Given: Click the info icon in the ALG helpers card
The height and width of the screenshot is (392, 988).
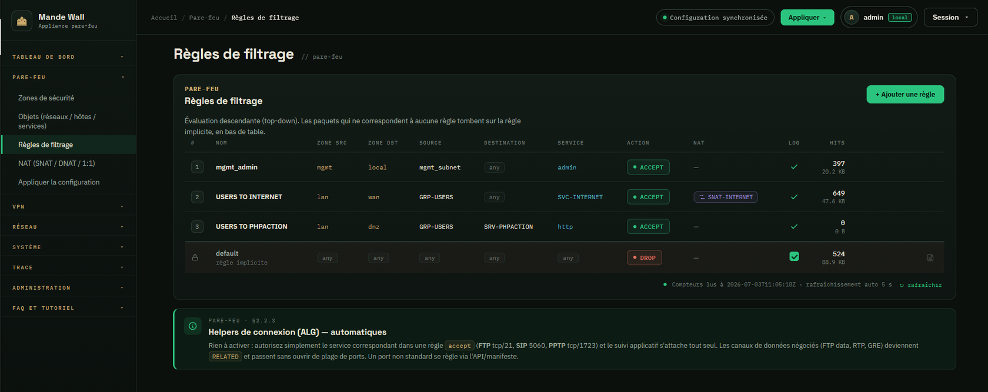Looking at the screenshot, I should [x=193, y=326].
